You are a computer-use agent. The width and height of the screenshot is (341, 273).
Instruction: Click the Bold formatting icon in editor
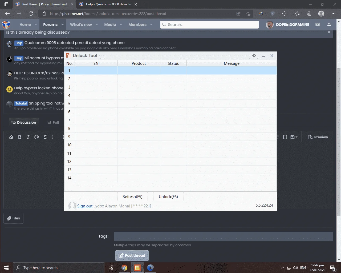(x=19, y=137)
